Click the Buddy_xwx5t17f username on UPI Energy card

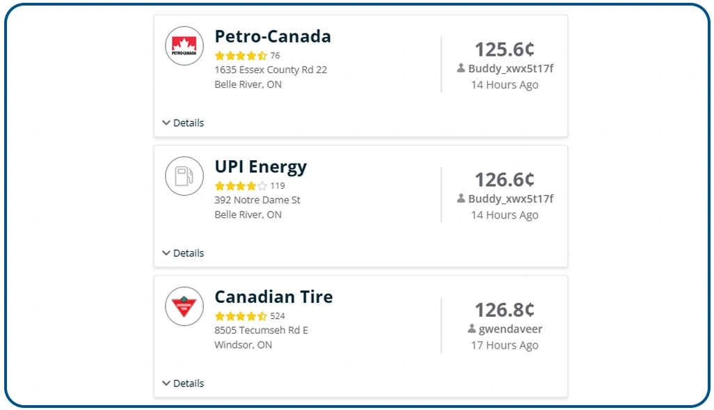(x=509, y=198)
